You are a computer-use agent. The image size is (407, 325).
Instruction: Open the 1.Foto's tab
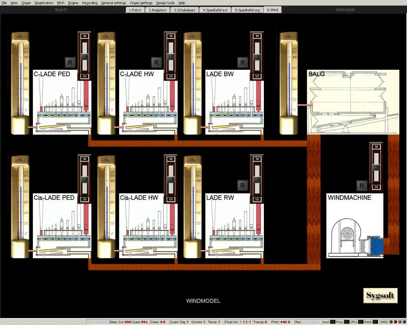pos(135,10)
